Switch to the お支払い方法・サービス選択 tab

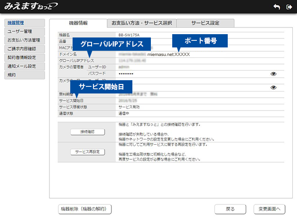(x=141, y=23)
